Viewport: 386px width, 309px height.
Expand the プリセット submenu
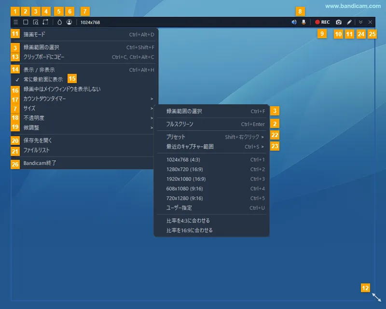click(x=211, y=137)
